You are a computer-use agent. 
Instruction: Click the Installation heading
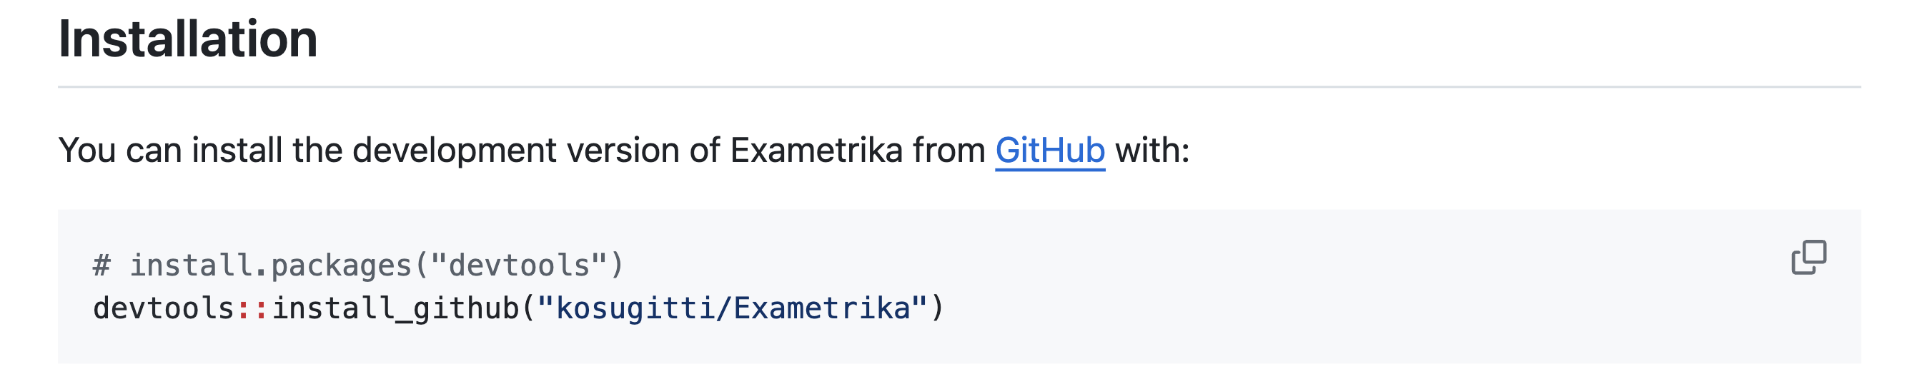187,39
